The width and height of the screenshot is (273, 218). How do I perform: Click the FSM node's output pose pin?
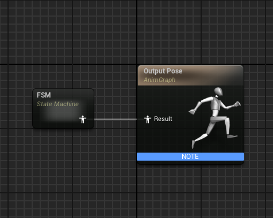[x=83, y=119]
